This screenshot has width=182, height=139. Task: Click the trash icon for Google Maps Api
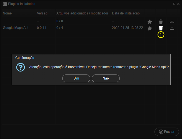(x=161, y=28)
